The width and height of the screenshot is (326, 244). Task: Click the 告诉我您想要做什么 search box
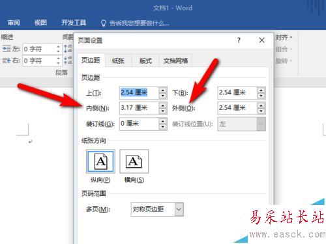(139, 23)
